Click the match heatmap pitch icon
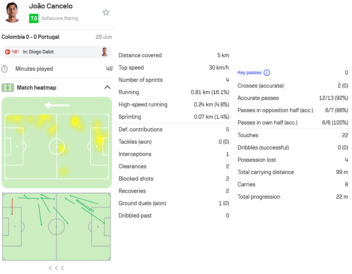This screenshot has width=352, height=274. pos(8,88)
